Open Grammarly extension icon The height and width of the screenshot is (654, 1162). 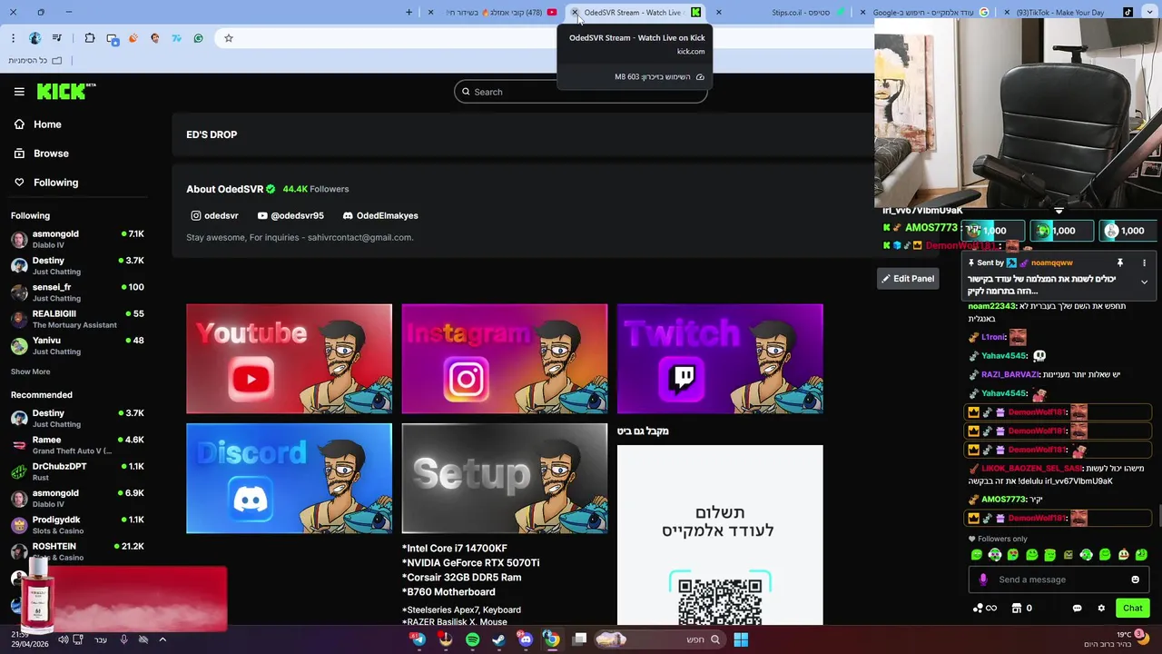pyautogui.click(x=199, y=38)
